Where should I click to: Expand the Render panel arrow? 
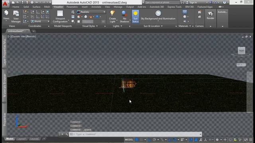(x=210, y=26)
